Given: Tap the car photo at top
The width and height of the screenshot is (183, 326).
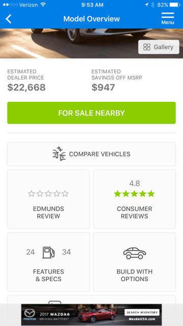Looking at the screenshot, I should pyautogui.click(x=91, y=43).
